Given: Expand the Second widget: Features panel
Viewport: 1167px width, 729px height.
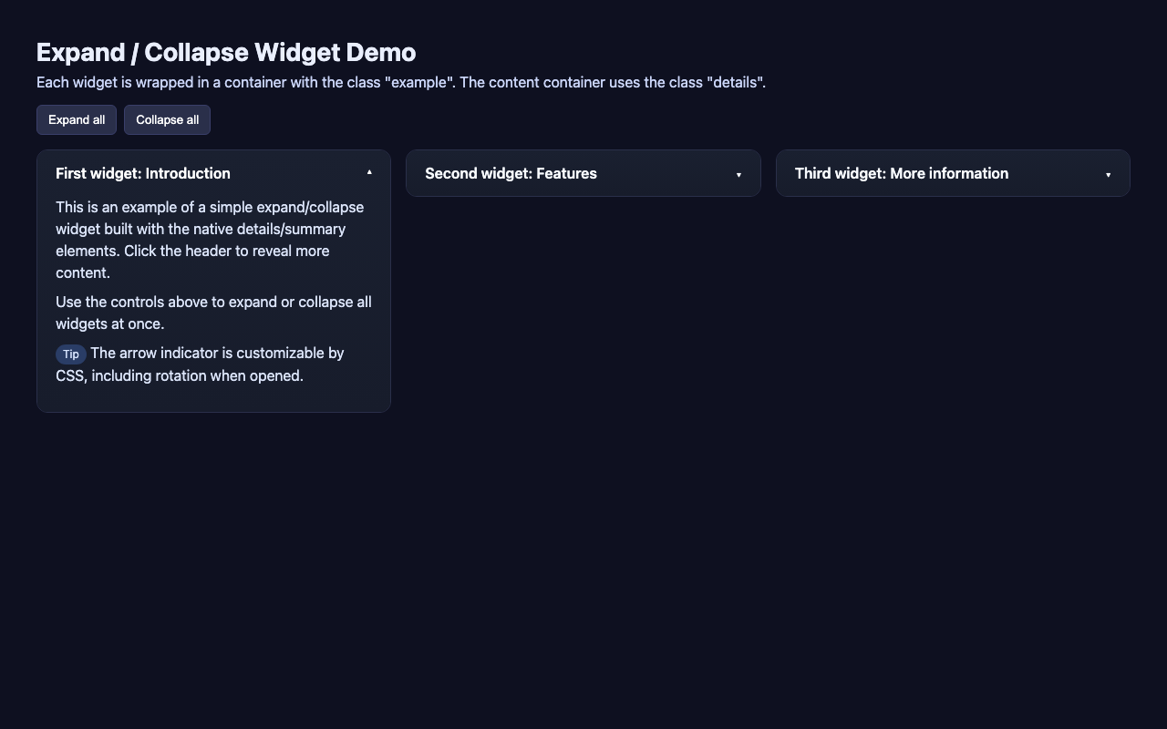Looking at the screenshot, I should click(x=583, y=173).
